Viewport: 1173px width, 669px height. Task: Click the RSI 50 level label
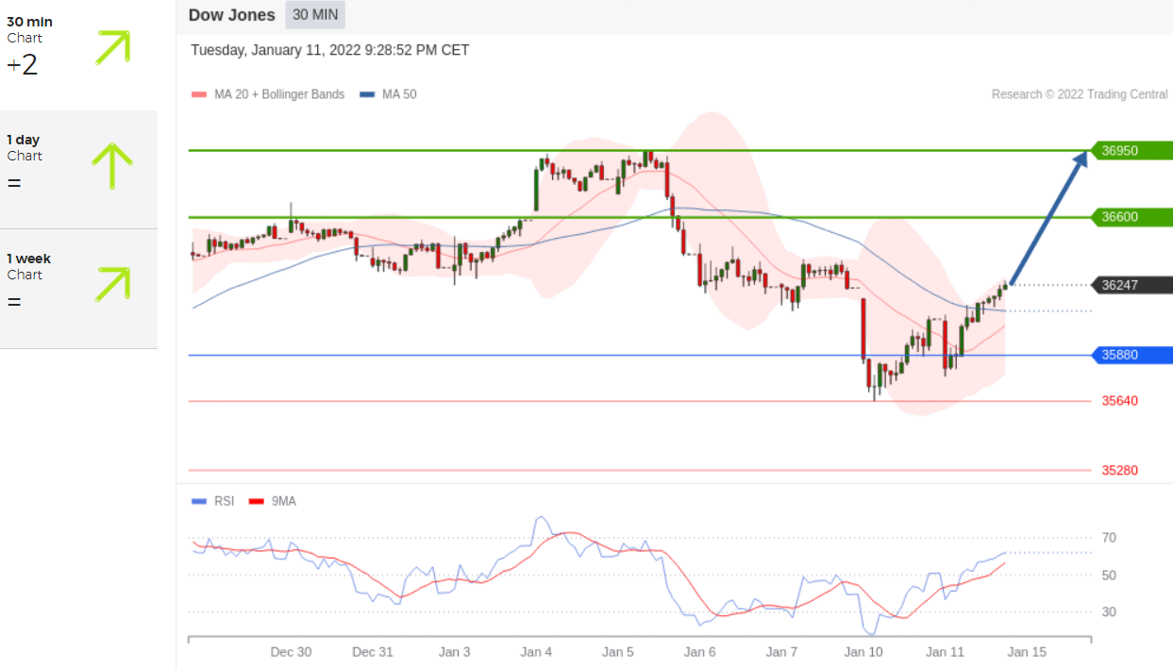[1109, 576]
